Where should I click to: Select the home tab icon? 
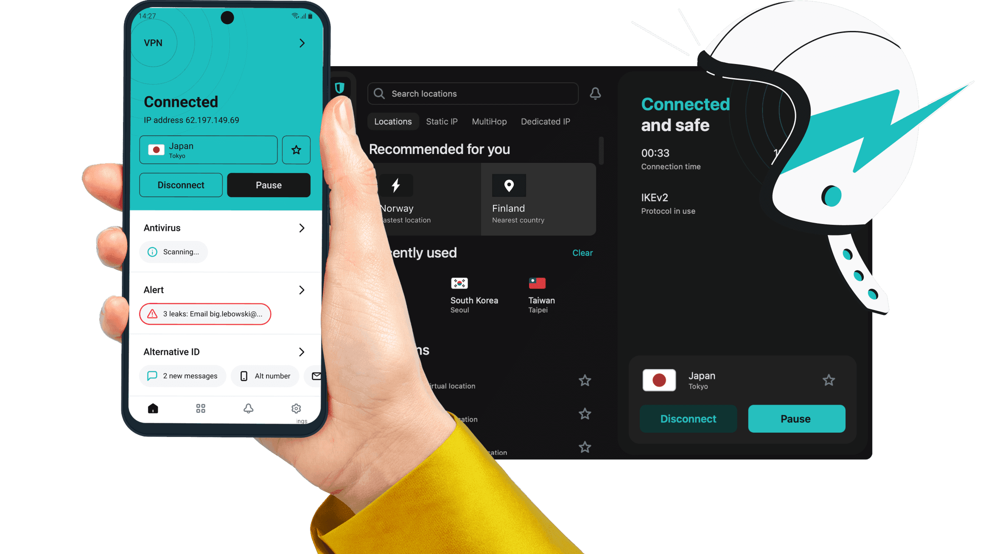click(153, 409)
